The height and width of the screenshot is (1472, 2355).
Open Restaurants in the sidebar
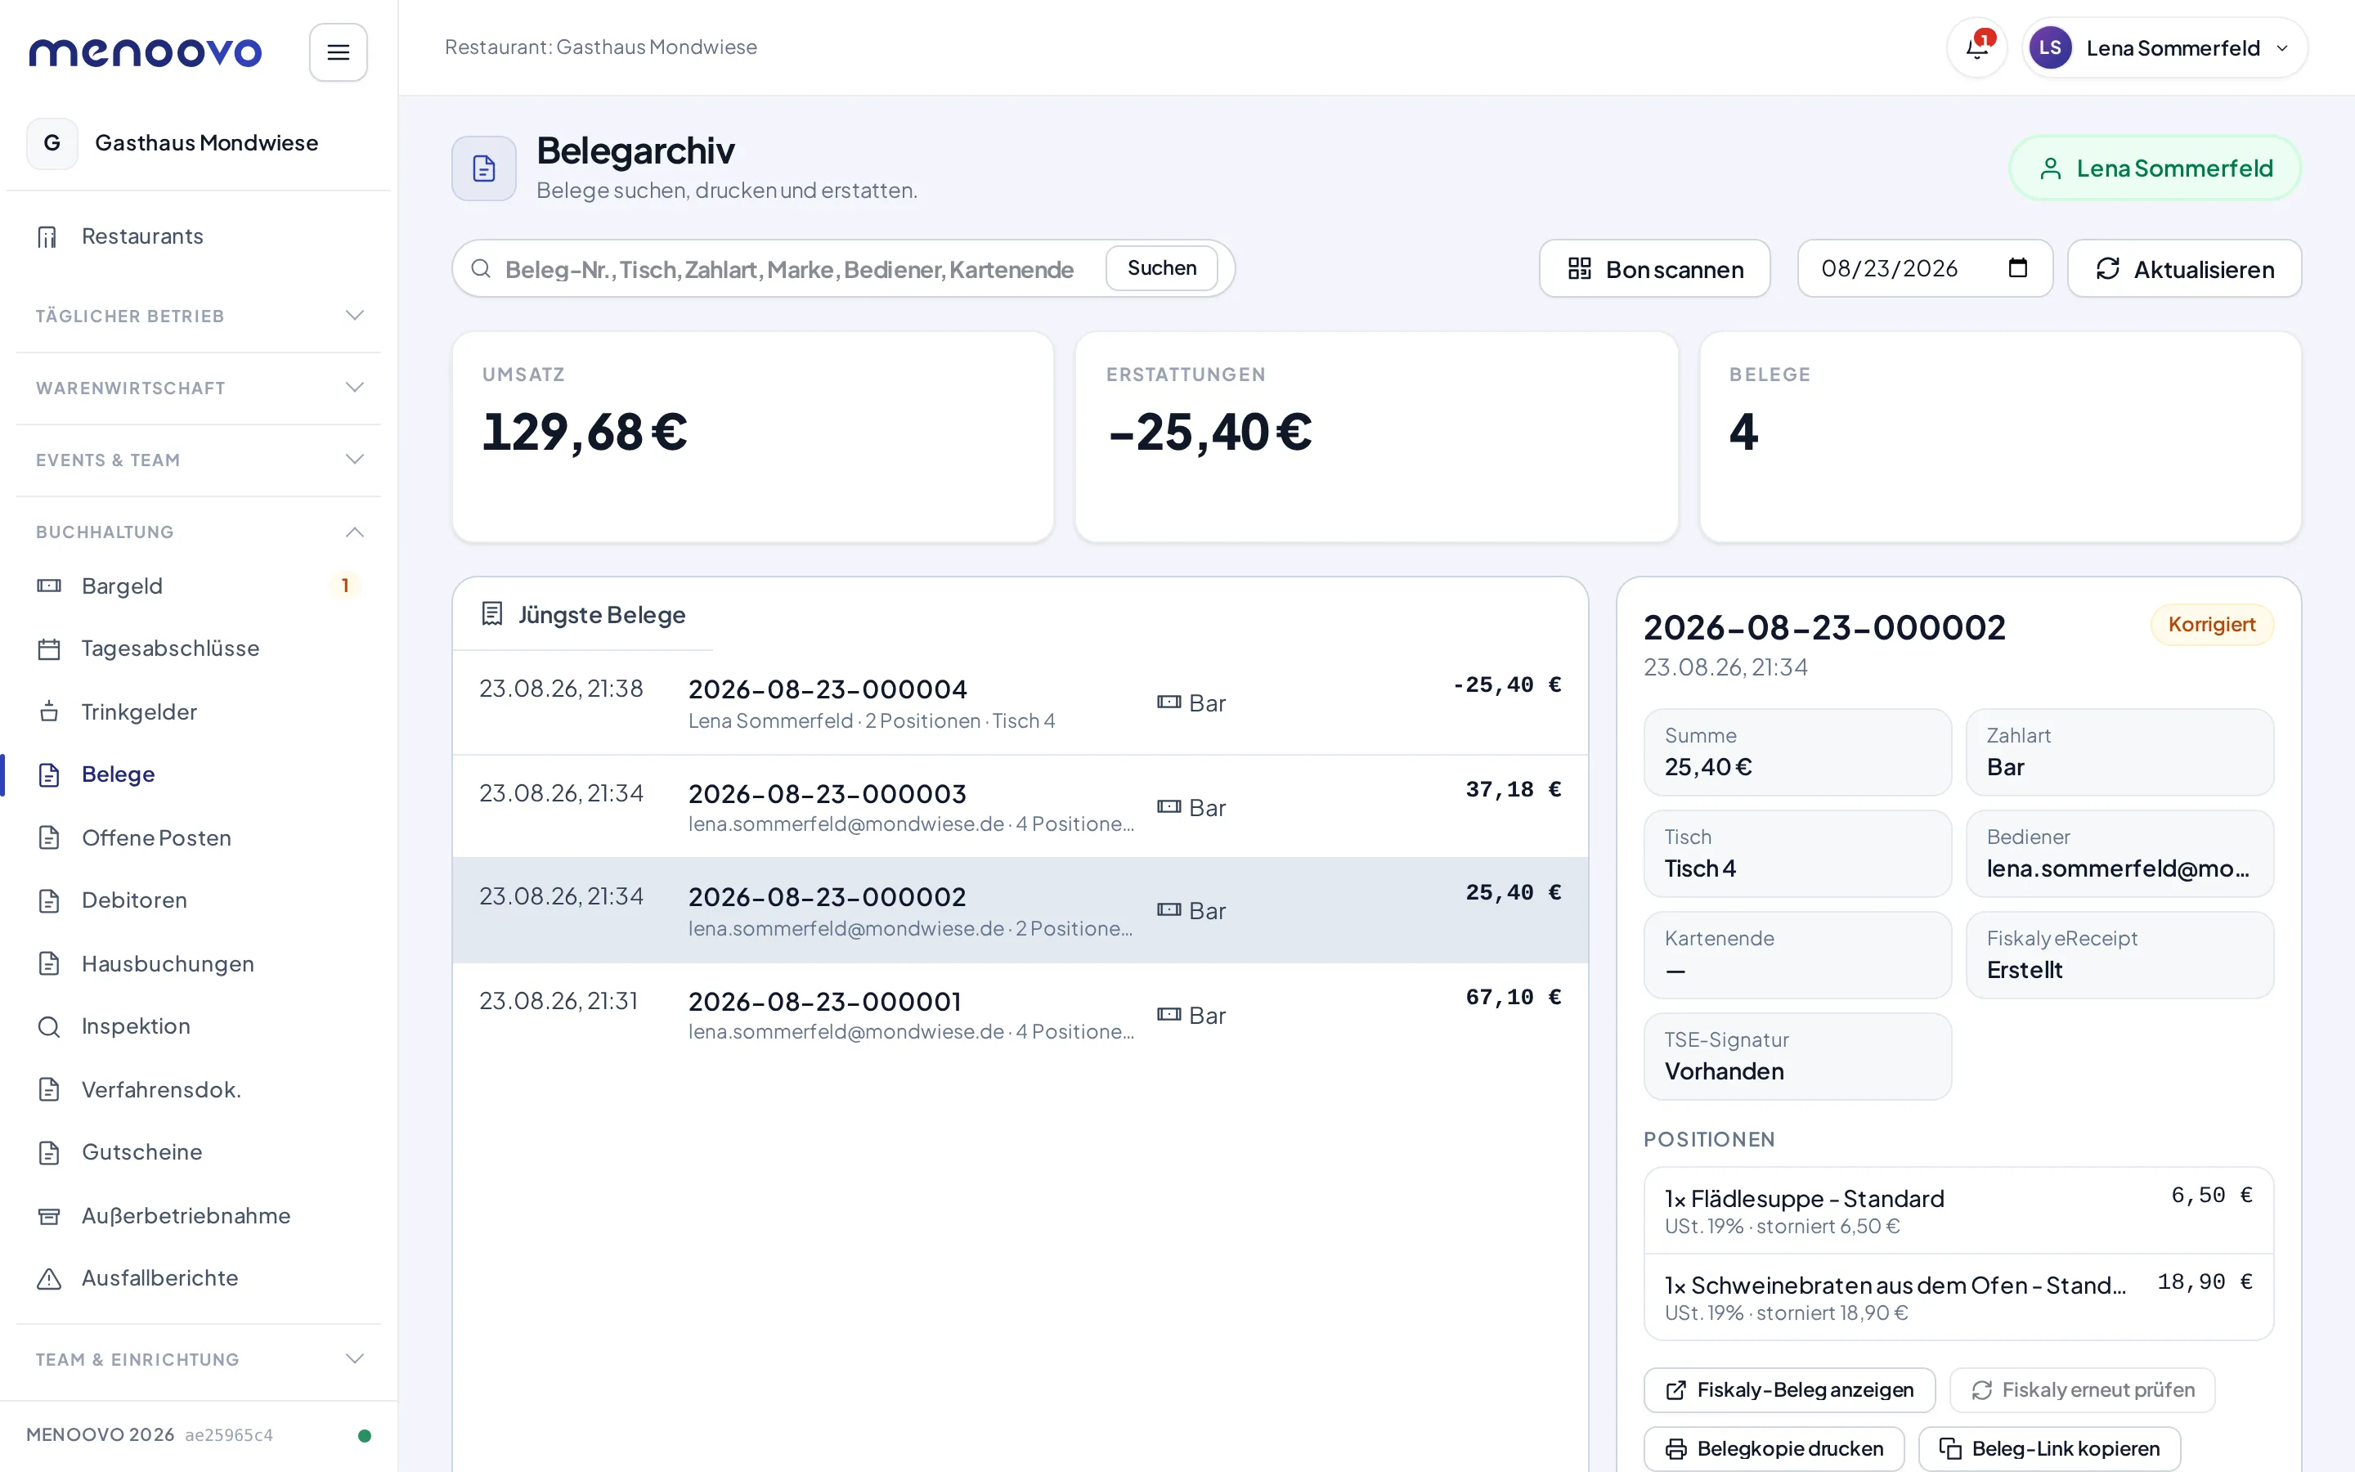pos(199,236)
